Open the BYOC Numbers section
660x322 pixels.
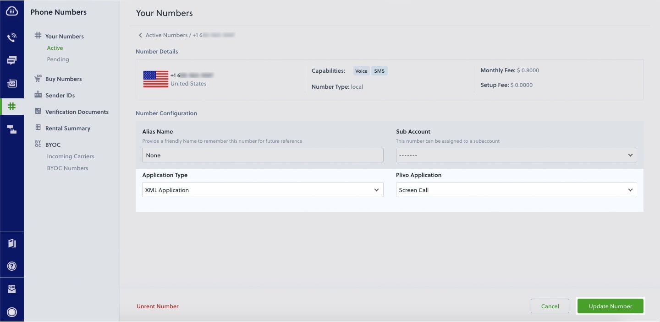(67, 168)
